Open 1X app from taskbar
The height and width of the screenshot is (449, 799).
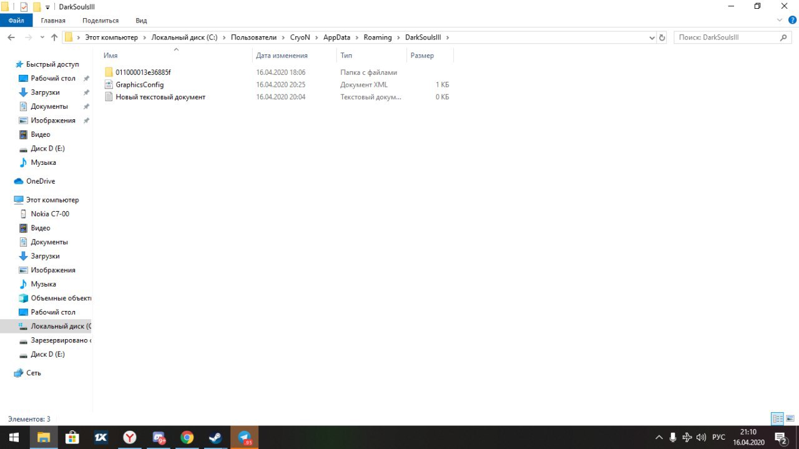click(101, 437)
